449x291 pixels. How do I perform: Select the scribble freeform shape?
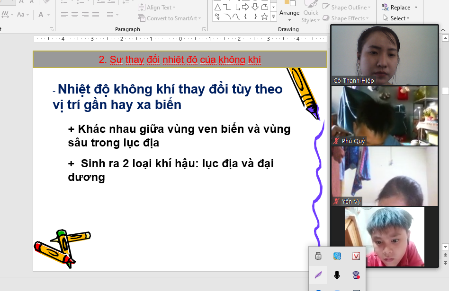tap(217, 17)
